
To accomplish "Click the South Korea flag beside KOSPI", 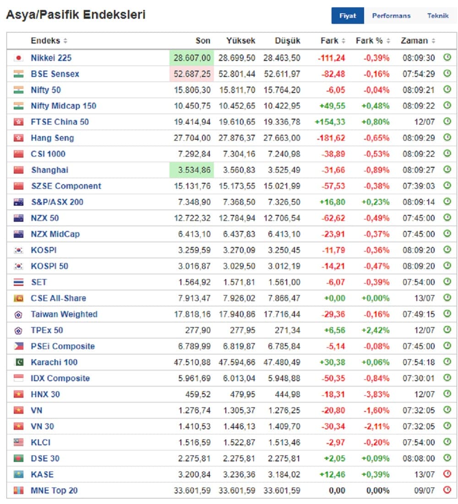I will (x=19, y=250).
